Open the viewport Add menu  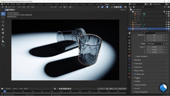(x=28, y=7)
